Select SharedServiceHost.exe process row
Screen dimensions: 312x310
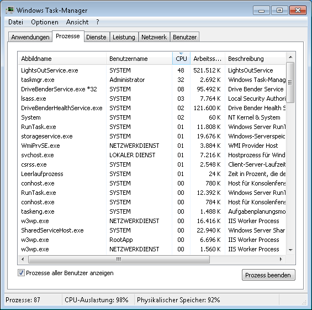(x=152, y=230)
